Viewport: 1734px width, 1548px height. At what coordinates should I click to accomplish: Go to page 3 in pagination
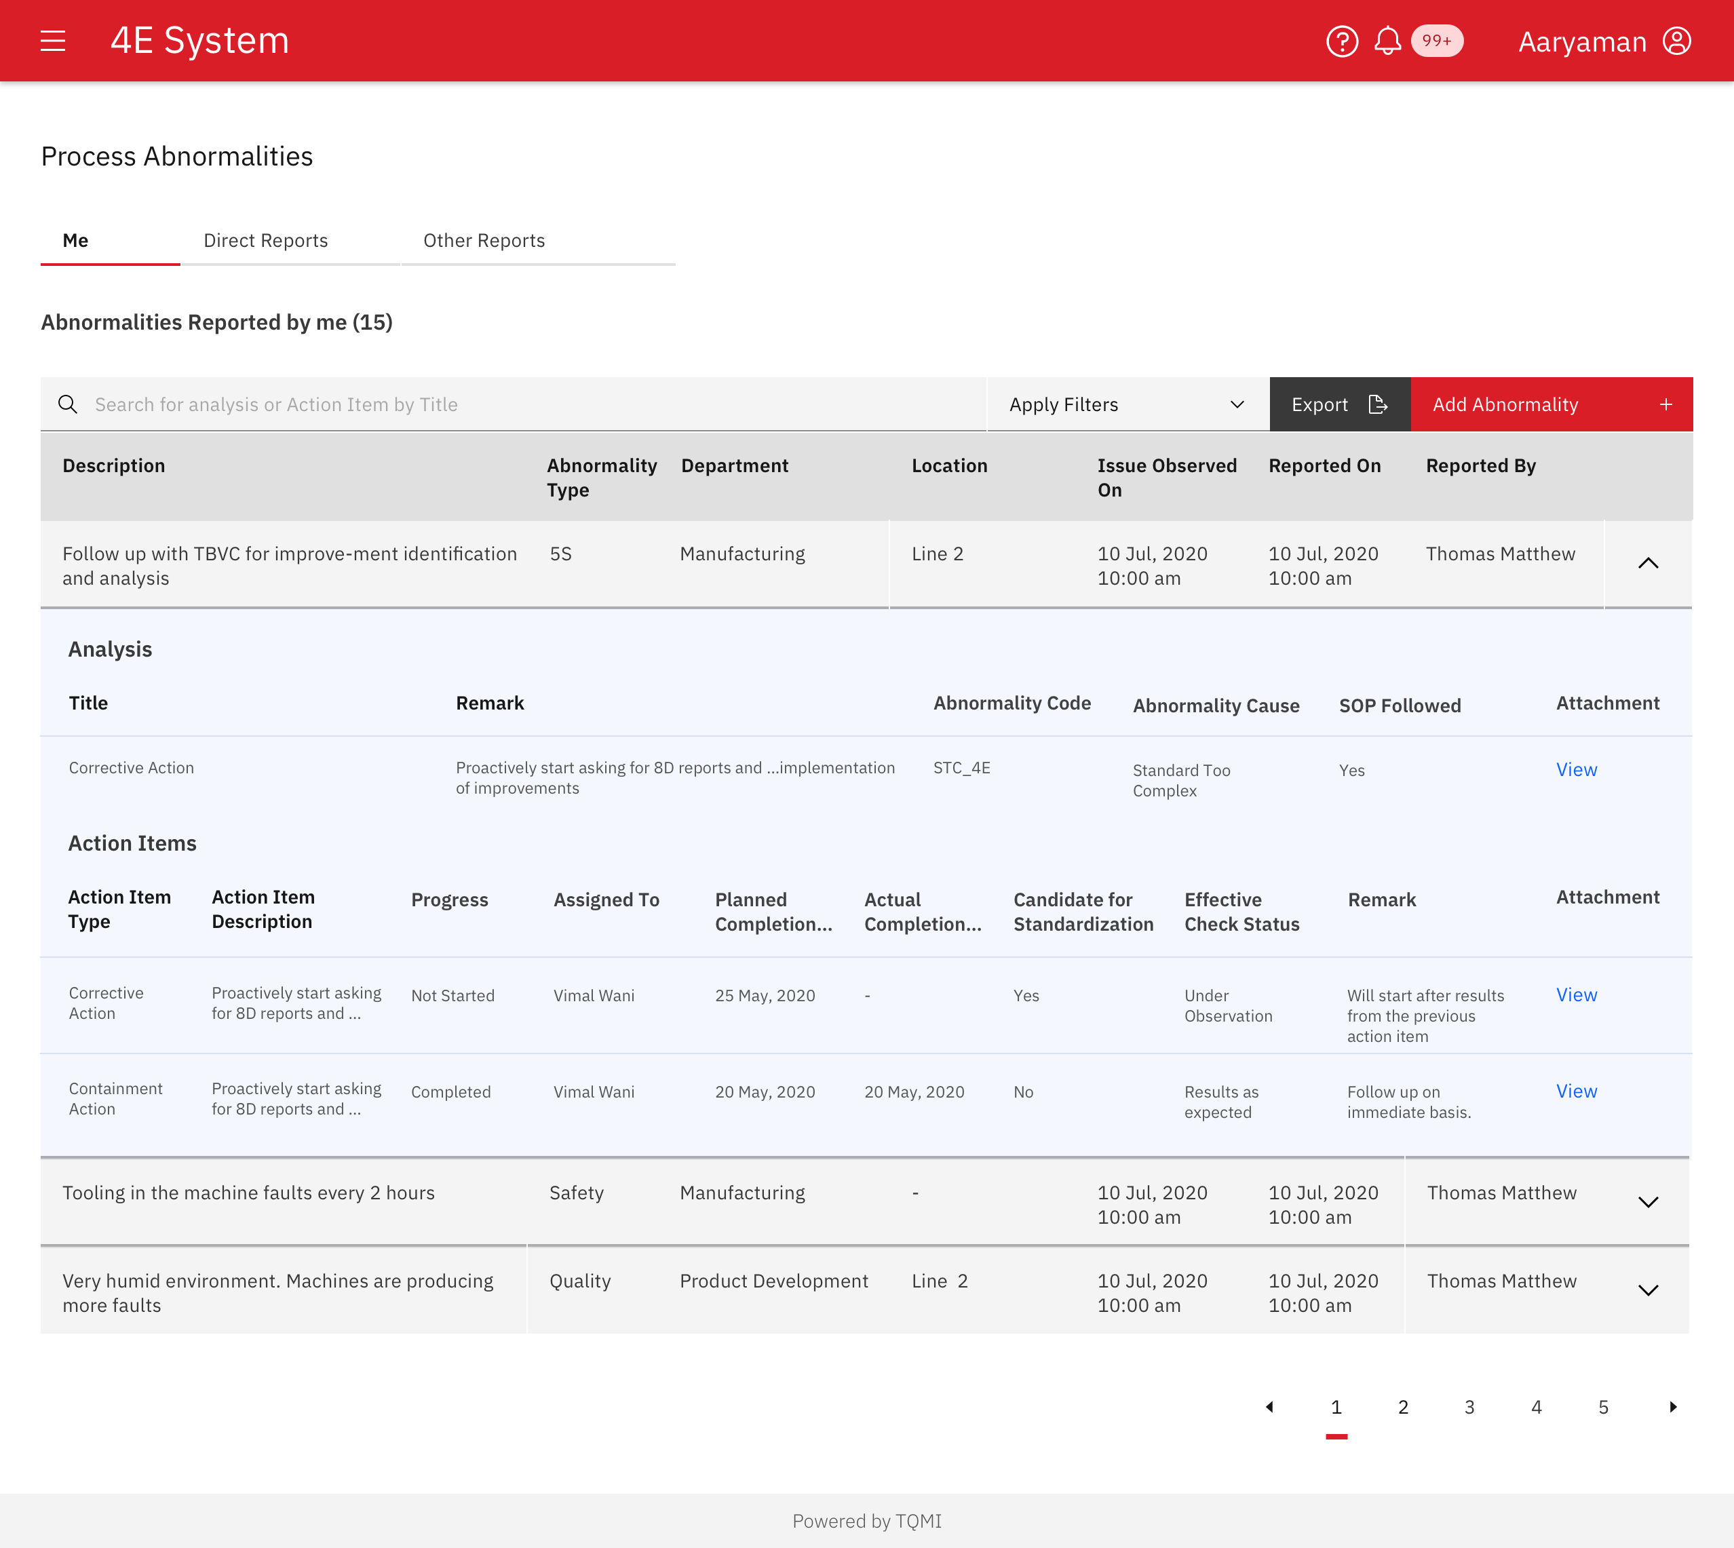tap(1469, 1407)
